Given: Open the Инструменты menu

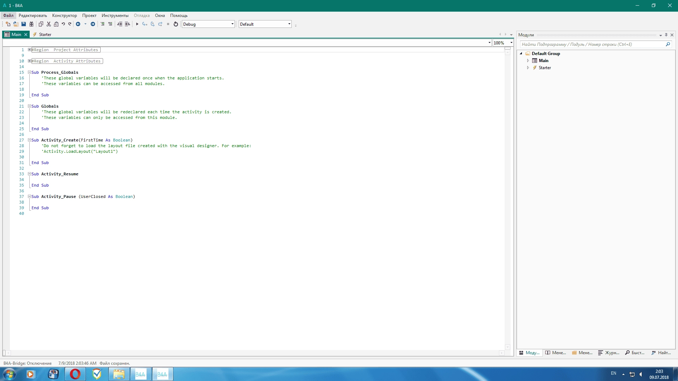Looking at the screenshot, I should click(x=115, y=16).
